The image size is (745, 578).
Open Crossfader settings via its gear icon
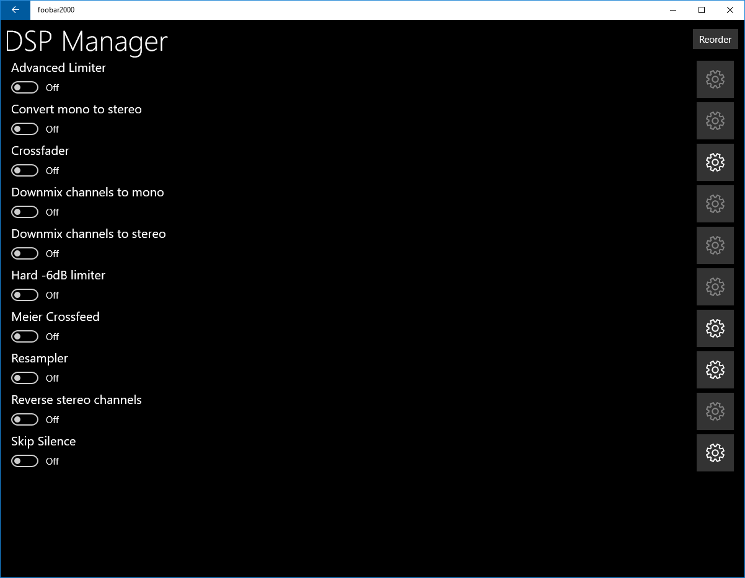click(x=715, y=162)
